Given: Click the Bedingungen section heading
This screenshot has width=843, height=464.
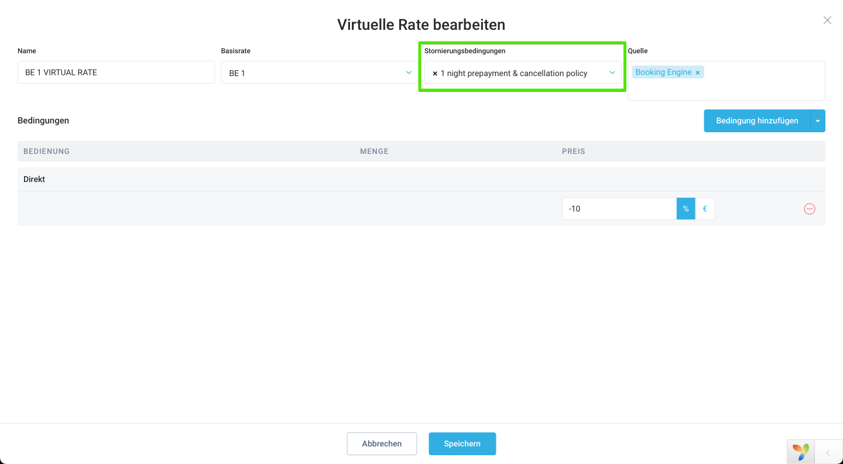Looking at the screenshot, I should pyautogui.click(x=43, y=121).
